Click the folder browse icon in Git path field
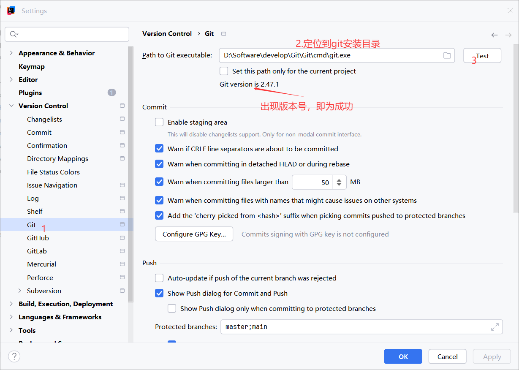Image resolution: width=519 pixels, height=370 pixels. point(447,55)
